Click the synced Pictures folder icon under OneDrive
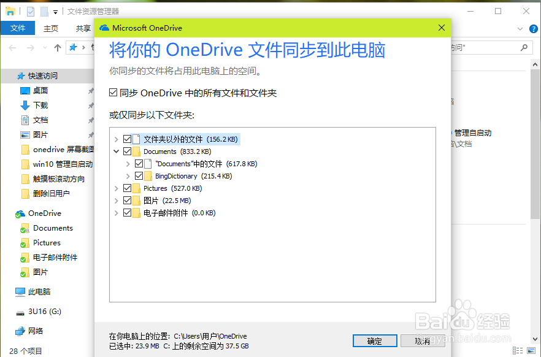Image resolution: width=541 pixels, height=357 pixels. coord(25,243)
